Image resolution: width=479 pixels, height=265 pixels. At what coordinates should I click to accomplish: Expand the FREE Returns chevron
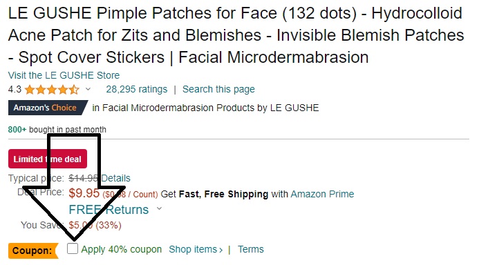(x=159, y=209)
